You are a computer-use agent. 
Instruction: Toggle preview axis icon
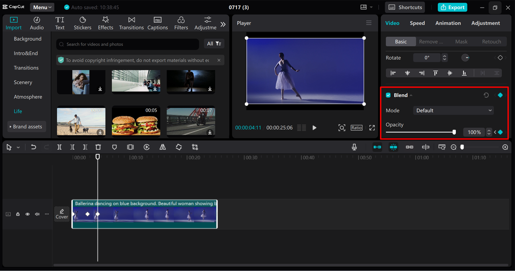425,147
